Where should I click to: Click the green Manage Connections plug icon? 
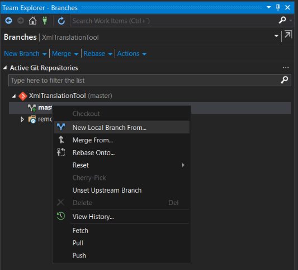(45, 20)
